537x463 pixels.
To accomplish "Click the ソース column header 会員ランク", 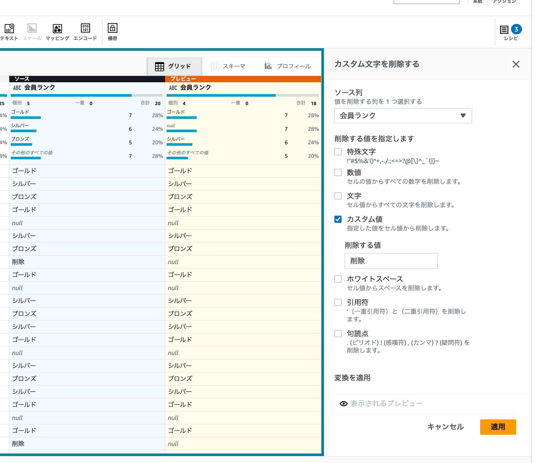I will [x=40, y=87].
